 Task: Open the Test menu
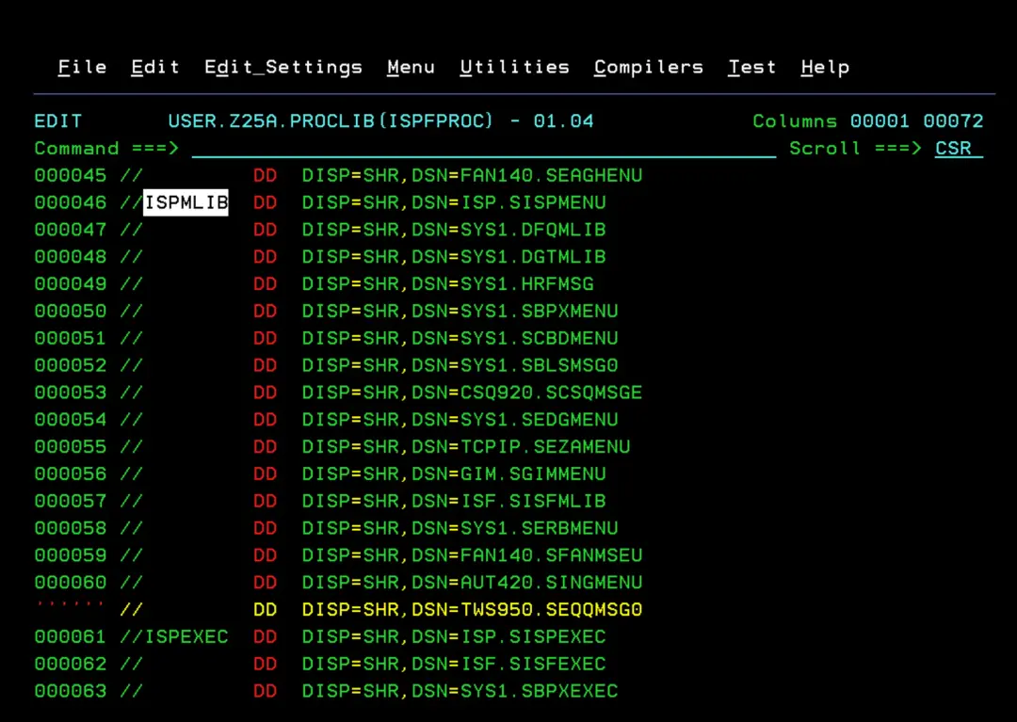[x=752, y=68]
